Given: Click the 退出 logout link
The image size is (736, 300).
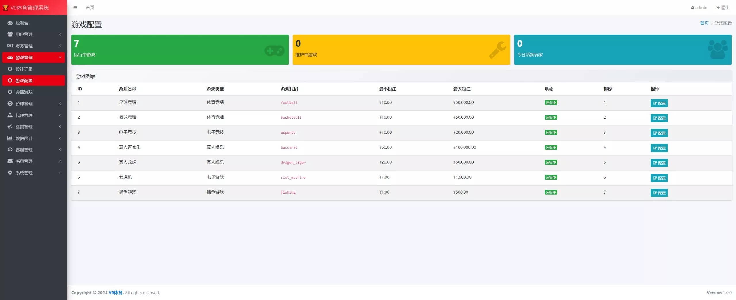Looking at the screenshot, I should [722, 8].
